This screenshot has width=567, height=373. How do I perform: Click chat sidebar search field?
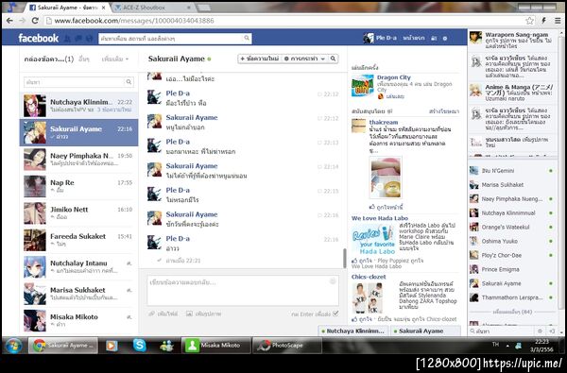(x=503, y=331)
